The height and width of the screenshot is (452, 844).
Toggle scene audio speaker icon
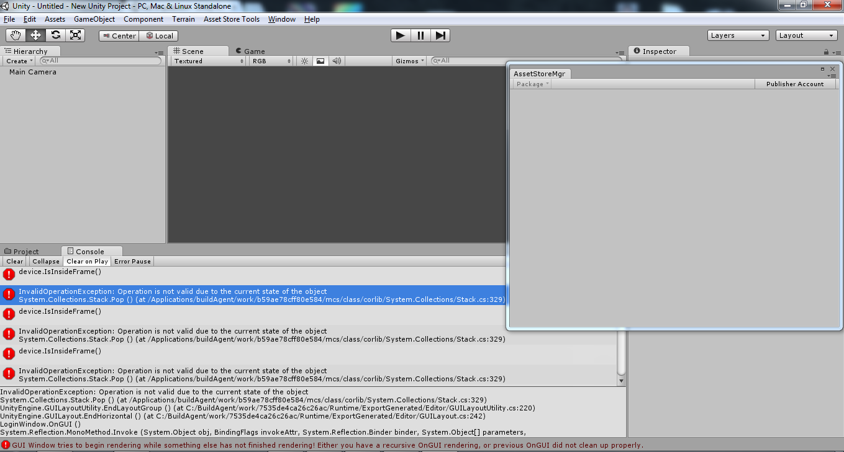337,61
